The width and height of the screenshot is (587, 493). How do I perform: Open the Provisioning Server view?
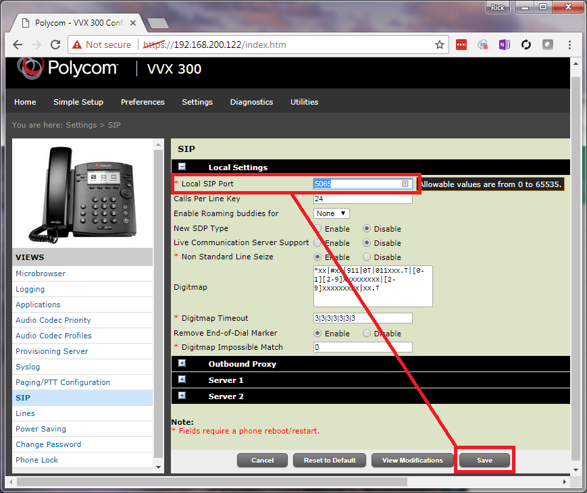[x=51, y=351]
